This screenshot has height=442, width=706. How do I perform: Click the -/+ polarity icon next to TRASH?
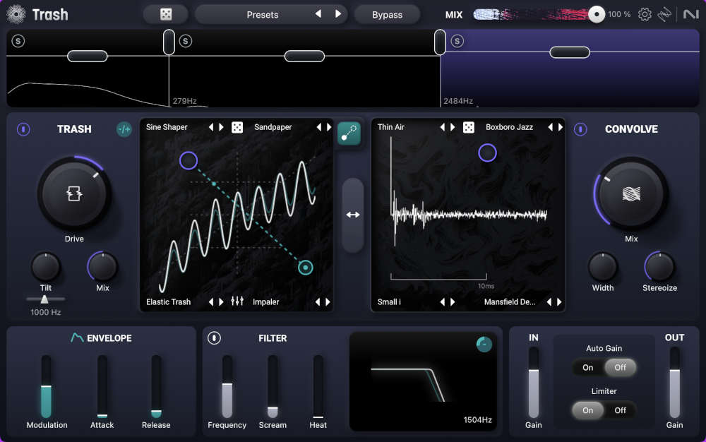[x=124, y=130]
